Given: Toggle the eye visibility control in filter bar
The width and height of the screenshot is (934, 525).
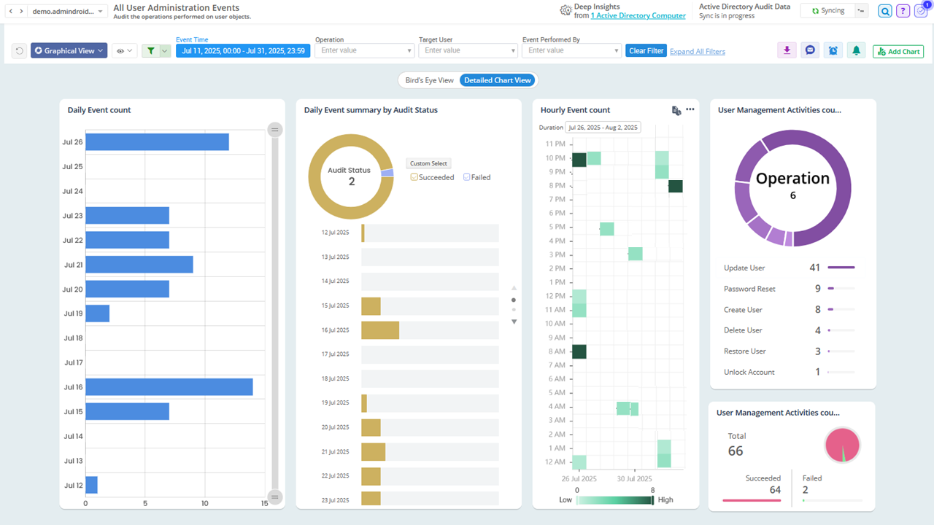Looking at the screenshot, I should pyautogui.click(x=122, y=50).
